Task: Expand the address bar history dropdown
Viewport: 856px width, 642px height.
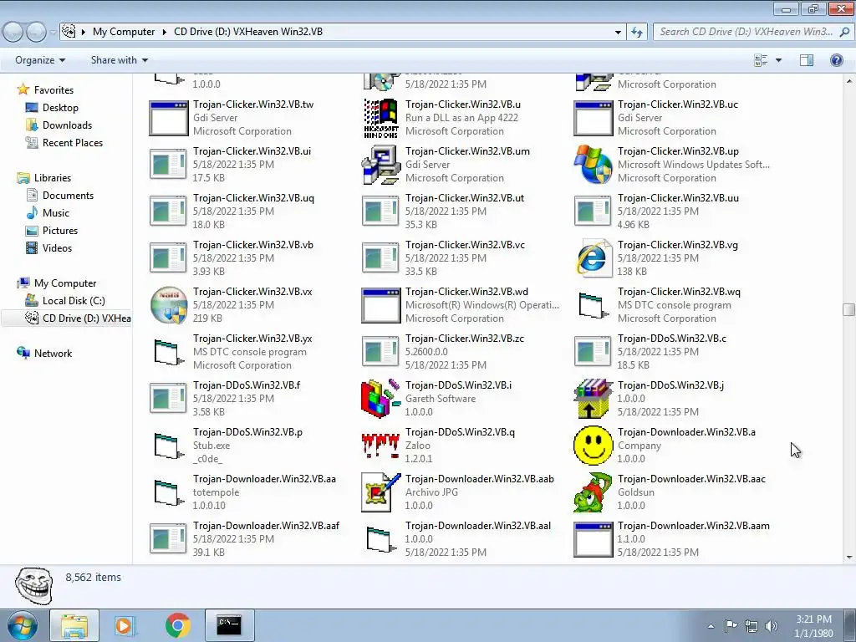Action: (618, 33)
